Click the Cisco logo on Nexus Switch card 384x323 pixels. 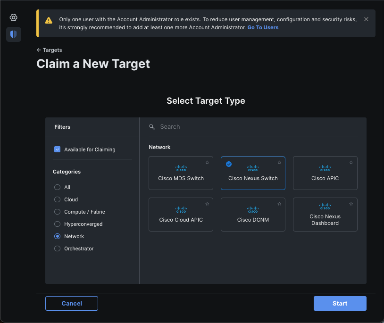(253, 168)
